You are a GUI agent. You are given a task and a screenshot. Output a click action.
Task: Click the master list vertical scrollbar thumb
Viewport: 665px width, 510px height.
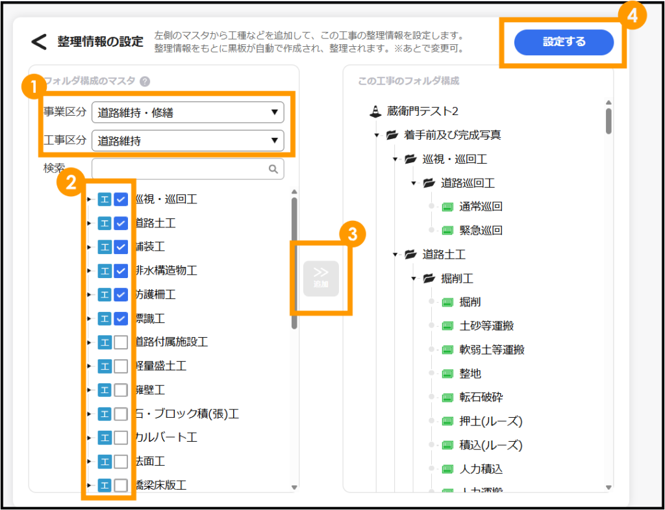[294, 263]
